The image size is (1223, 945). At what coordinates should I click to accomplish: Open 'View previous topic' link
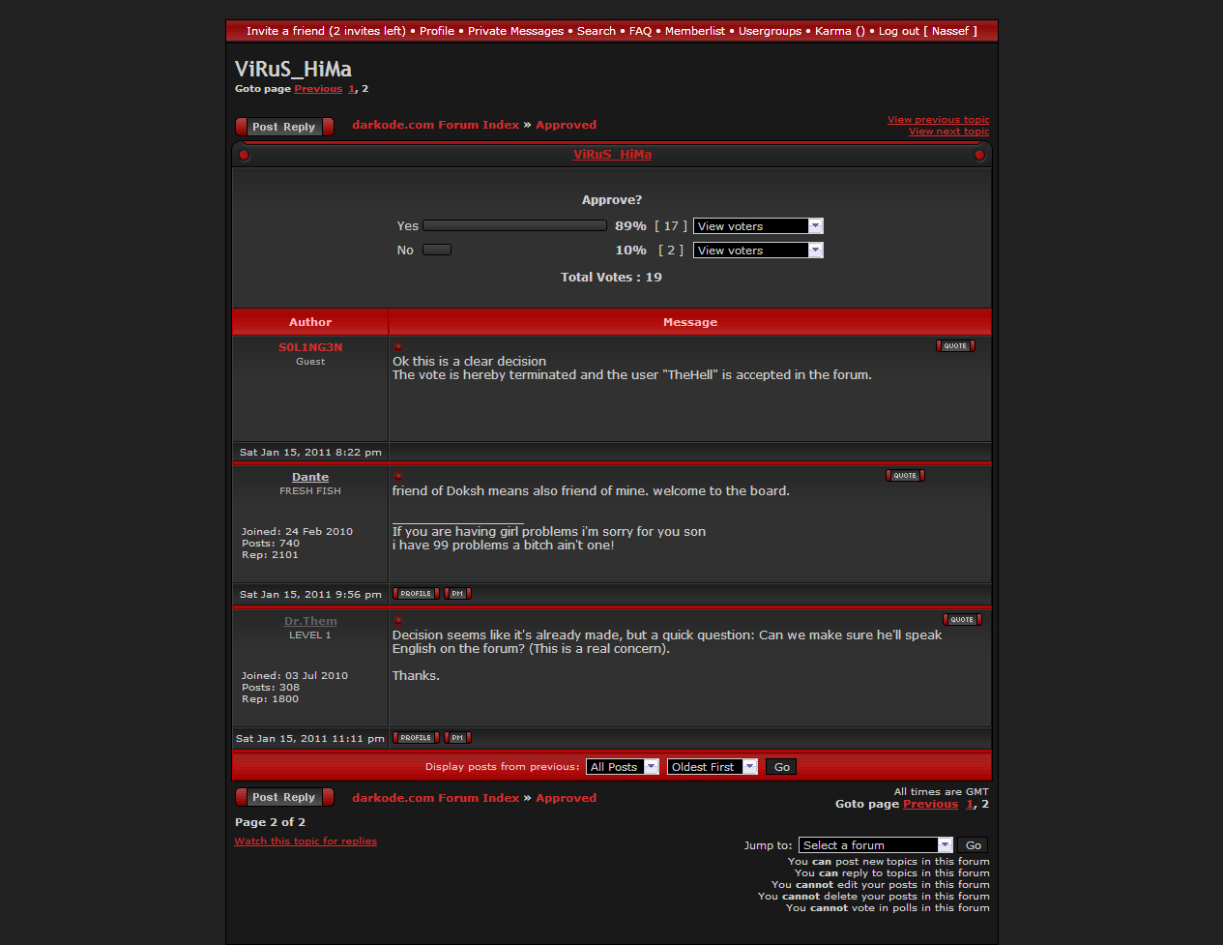pos(938,120)
